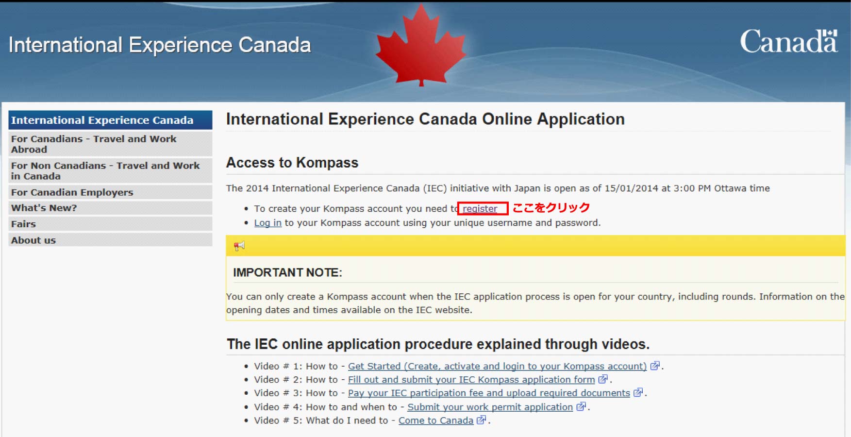Screen dimensions: 851x437
Task: Open Come to Canada video link
Action: pos(436,420)
